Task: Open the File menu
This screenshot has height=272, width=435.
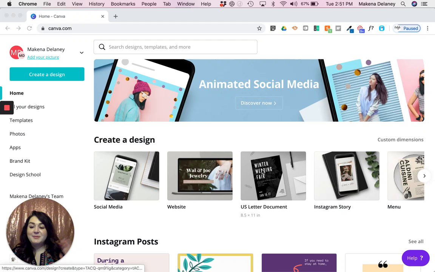Action: [x=47, y=4]
